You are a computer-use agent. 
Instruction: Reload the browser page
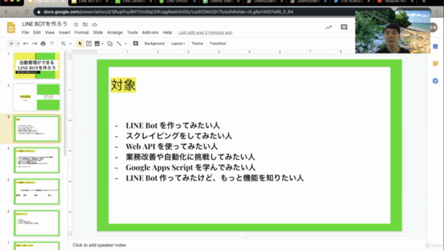point(26,12)
